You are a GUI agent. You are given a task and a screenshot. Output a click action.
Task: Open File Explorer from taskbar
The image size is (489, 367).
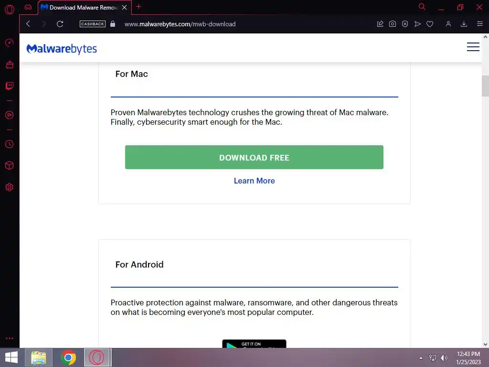[39, 357]
